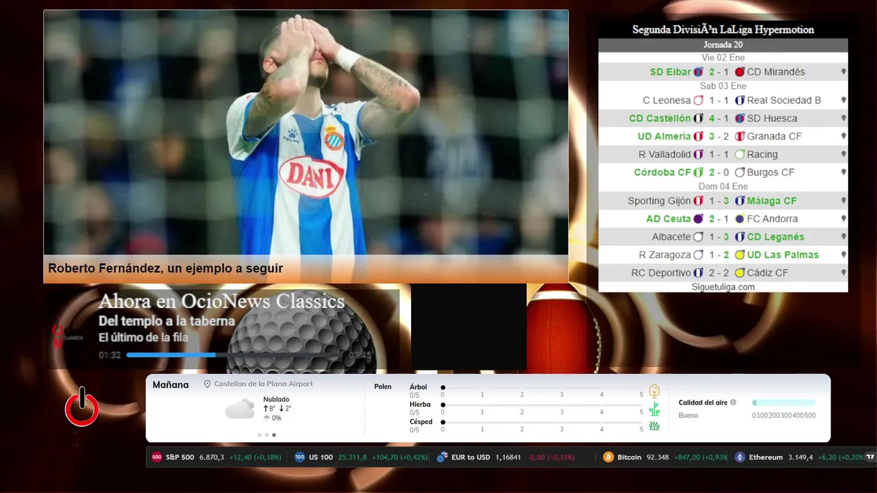This screenshot has height=493, width=877.
Task: Click the tree pollen icon
Action: 654,391
